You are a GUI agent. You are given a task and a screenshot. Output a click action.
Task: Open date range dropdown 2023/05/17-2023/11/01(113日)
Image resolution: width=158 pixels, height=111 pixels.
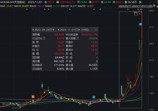[136, 6]
